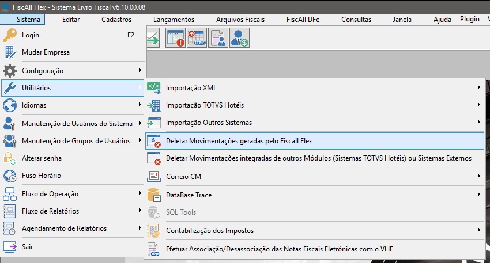Click the padlock icon beside Alterar senha
This screenshot has height=263, width=490.
point(9,158)
